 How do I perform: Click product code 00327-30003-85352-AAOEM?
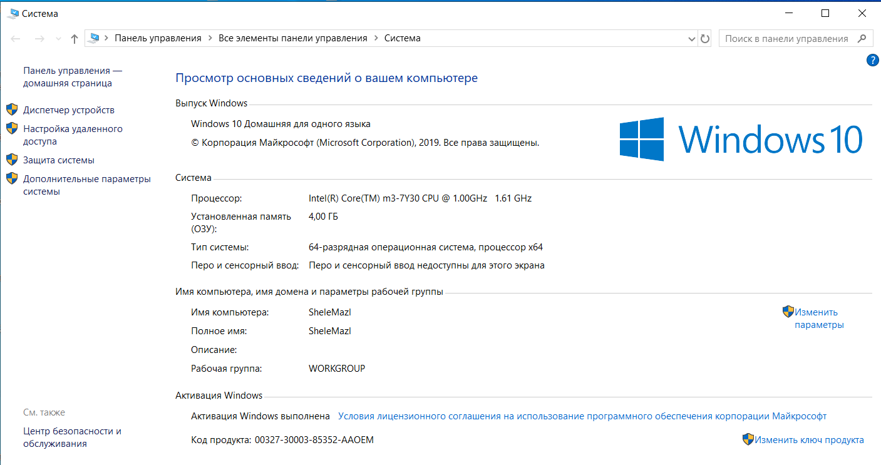pos(314,440)
